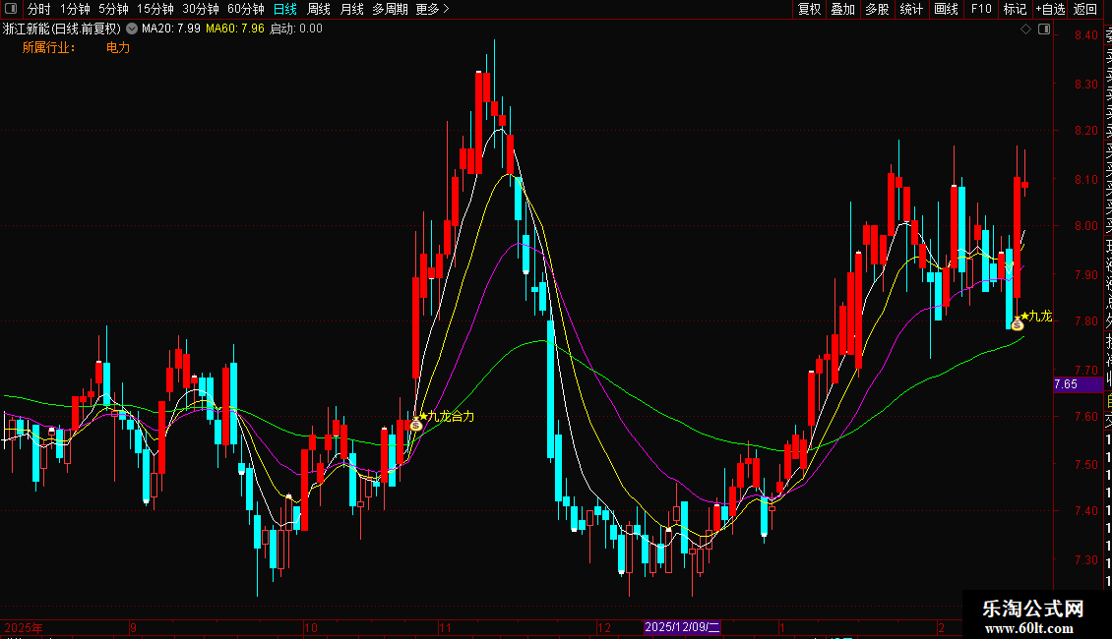Click the 8.00 price axis label
Viewport: 1112px width, 639px height.
(x=1085, y=226)
